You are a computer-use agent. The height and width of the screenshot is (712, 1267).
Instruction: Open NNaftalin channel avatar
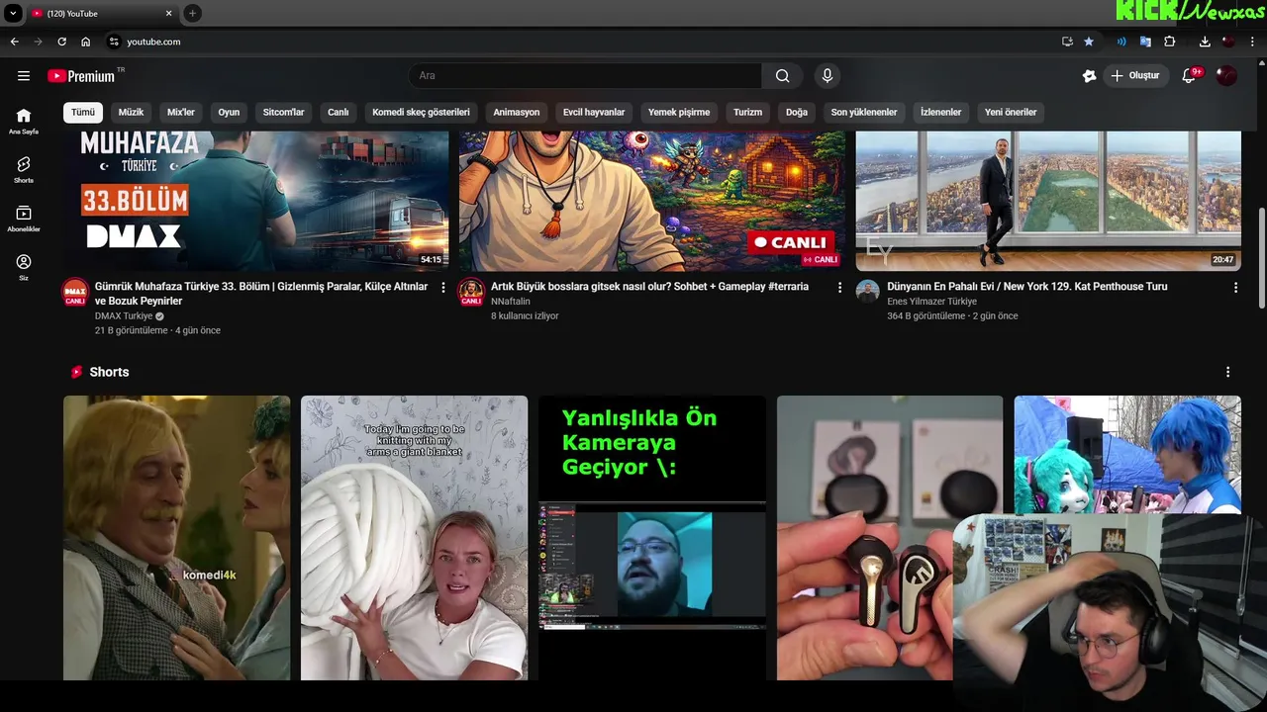point(471,293)
